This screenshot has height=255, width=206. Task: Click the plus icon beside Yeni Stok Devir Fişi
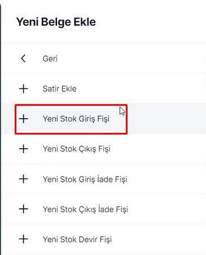pyautogui.click(x=24, y=239)
